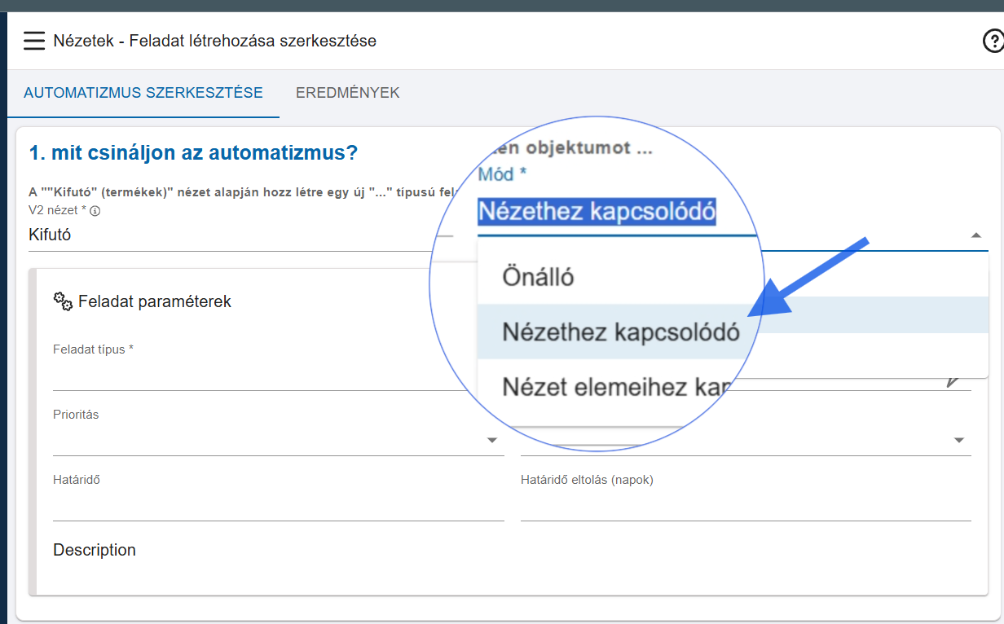
Task: Click the highlighted Mód field value
Action: 597,212
